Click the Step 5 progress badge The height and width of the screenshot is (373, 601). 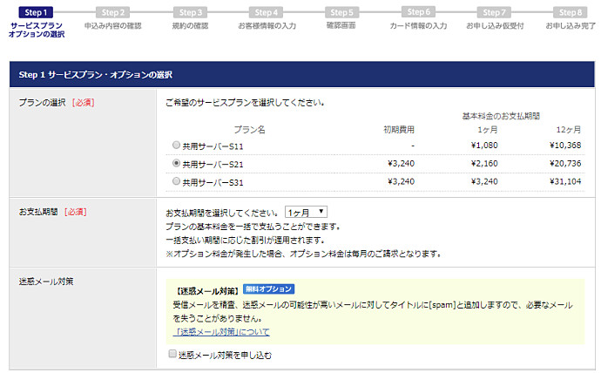tap(341, 12)
